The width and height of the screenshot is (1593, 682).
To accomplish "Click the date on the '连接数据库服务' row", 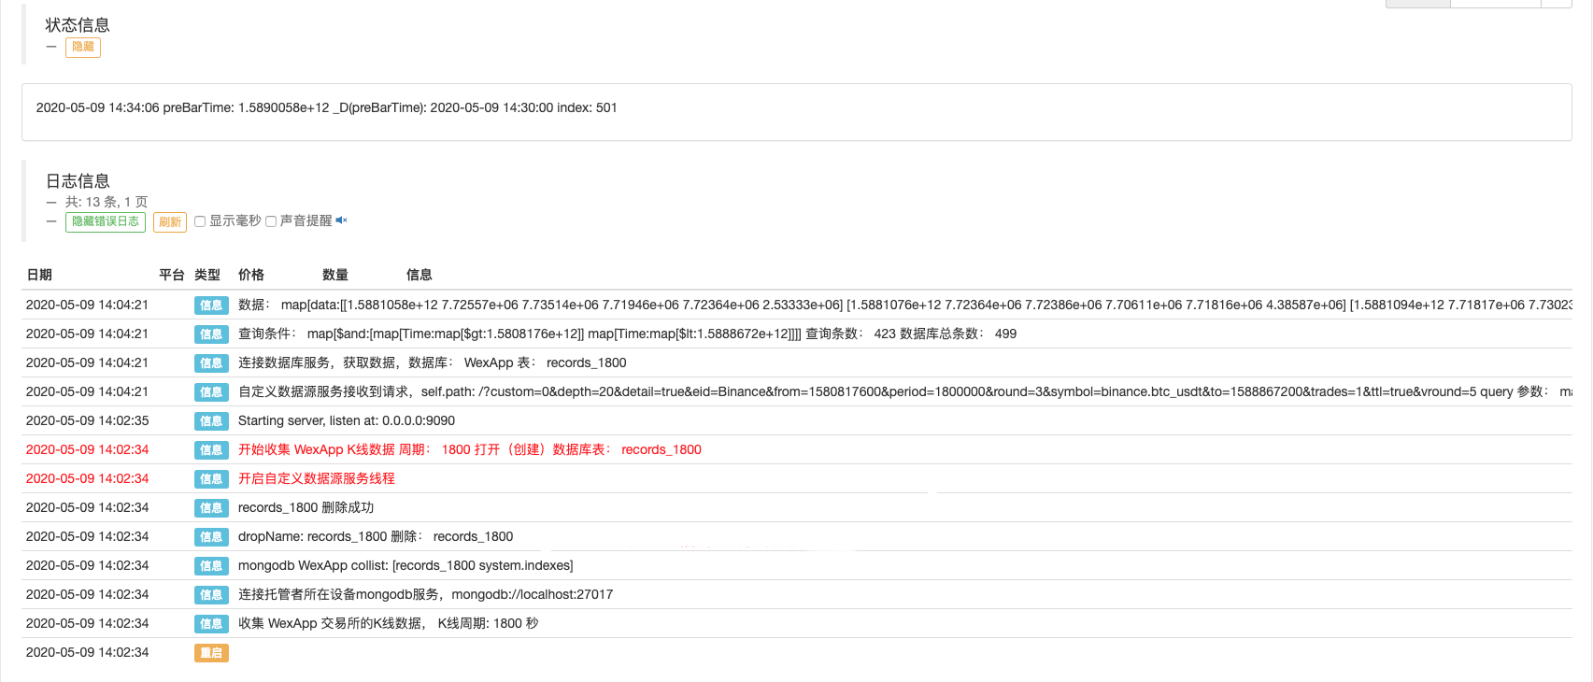I will pos(88,362).
